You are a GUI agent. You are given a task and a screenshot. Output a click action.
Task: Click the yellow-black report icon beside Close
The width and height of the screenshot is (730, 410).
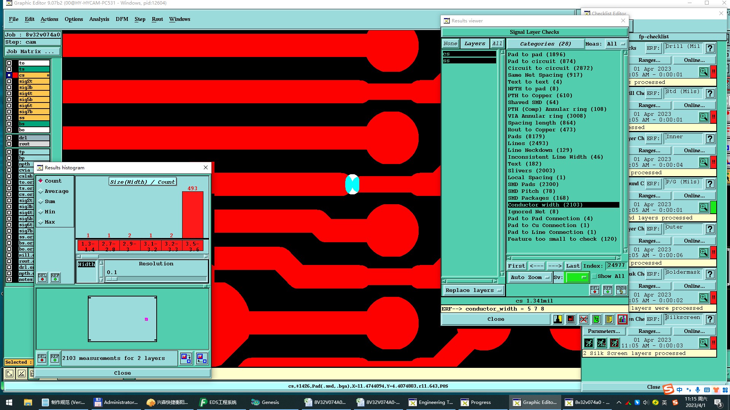558,319
